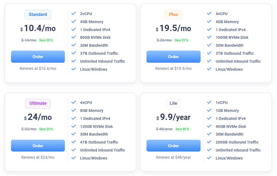The height and width of the screenshot is (176, 277).
Task: Click the Order button in Standard plan
Action: click(38, 57)
